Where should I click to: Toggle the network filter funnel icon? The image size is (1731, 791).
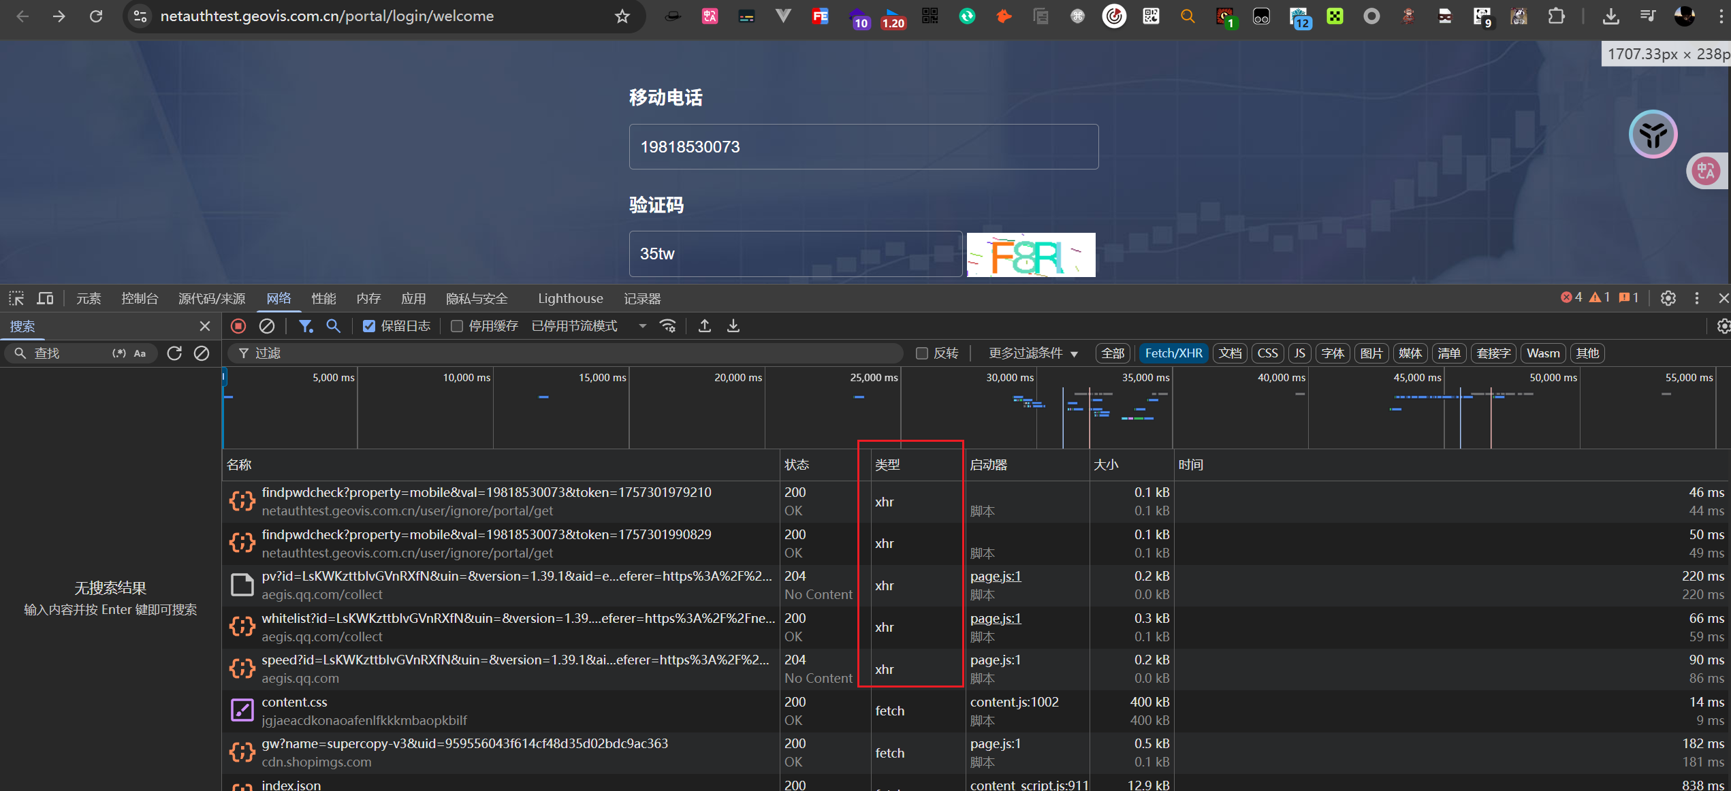pyautogui.click(x=306, y=326)
